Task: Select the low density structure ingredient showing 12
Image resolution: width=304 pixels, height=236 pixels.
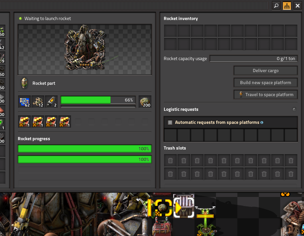Action: (x=38, y=102)
